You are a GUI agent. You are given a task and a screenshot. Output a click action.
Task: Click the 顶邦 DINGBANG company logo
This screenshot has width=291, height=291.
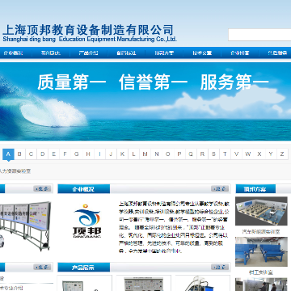(x=87, y=221)
